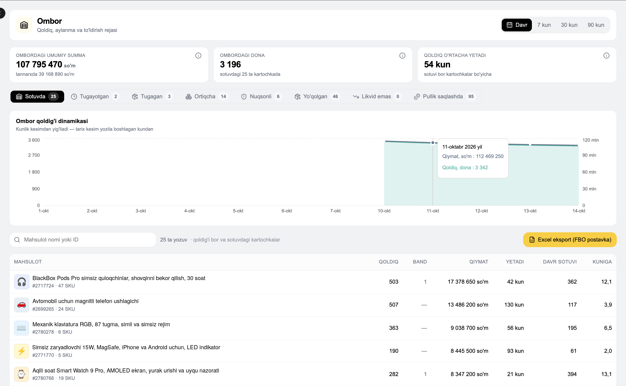Click the 130 kun value in Yetadi column

[x=514, y=305]
